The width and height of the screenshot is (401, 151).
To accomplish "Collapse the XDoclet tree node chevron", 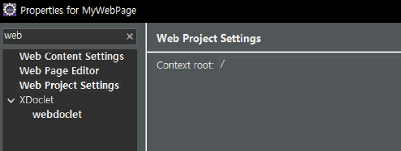I will (x=11, y=101).
